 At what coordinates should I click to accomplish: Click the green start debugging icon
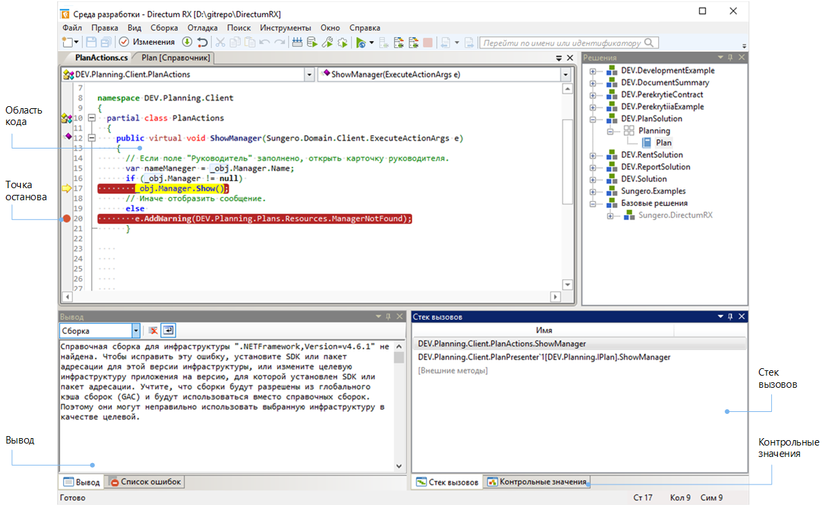click(x=361, y=42)
